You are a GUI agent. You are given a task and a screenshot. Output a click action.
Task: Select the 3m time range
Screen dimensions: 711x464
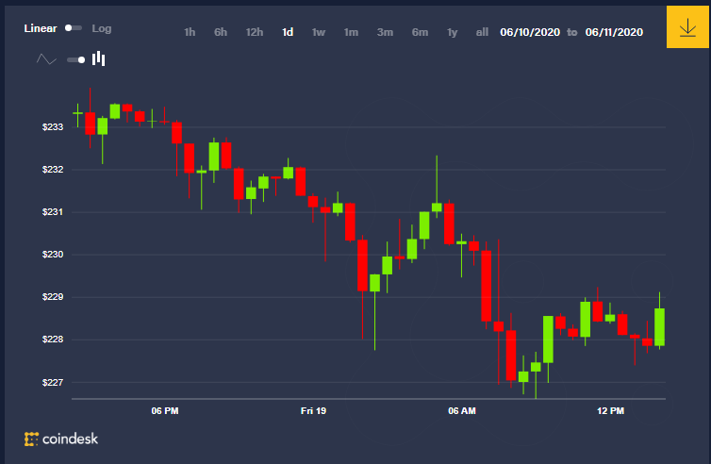[x=385, y=32]
